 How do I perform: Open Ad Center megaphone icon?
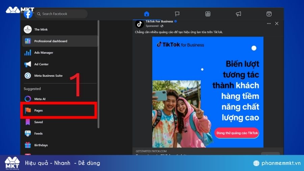[28, 64]
